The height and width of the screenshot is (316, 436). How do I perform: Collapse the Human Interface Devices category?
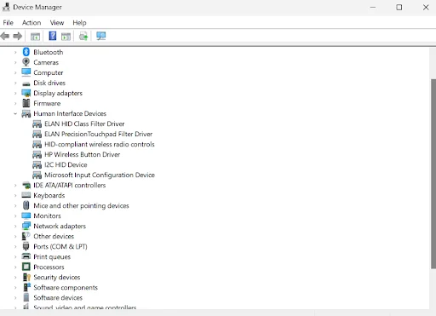click(x=15, y=113)
